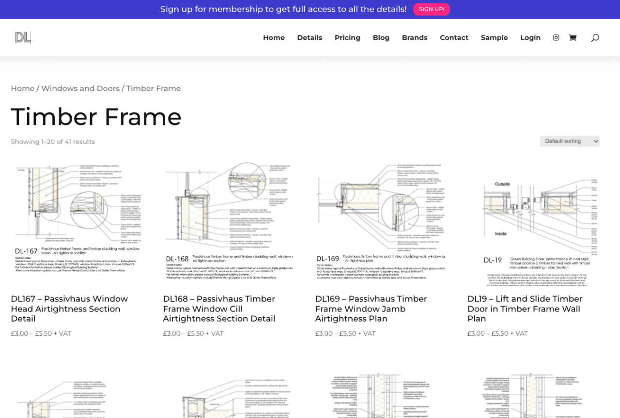Click the sign up for membership banner text
The width and height of the screenshot is (620, 418).
coord(283,9)
